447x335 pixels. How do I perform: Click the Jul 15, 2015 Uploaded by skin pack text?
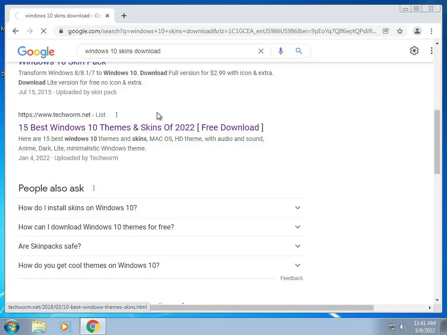(68, 92)
